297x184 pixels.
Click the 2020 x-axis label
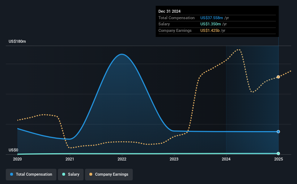coord(17,159)
